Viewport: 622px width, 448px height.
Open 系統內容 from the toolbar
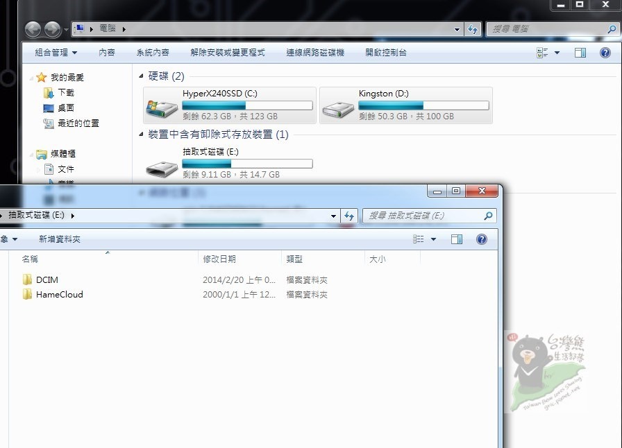point(153,53)
